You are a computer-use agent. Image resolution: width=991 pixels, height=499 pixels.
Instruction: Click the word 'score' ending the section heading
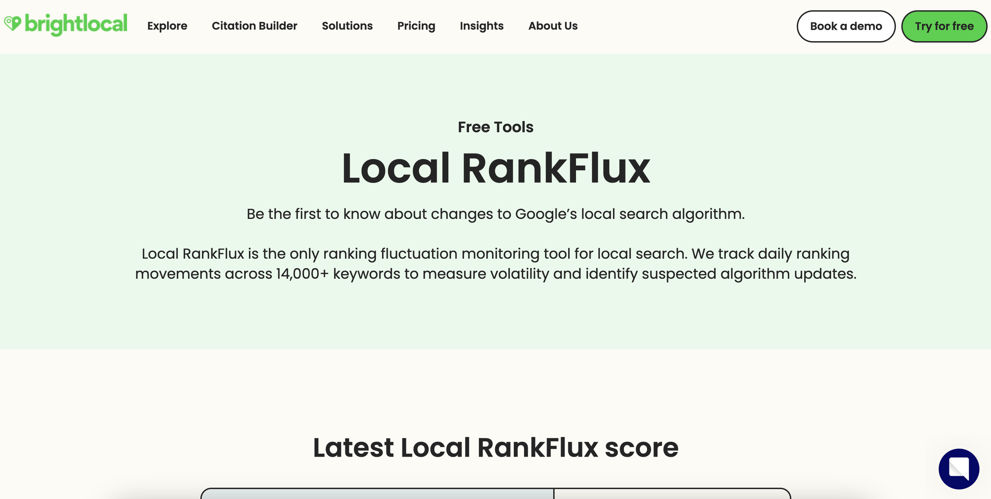[x=641, y=447]
